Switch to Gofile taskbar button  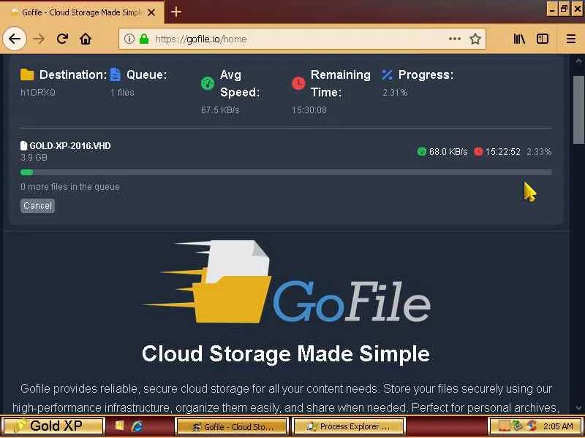tap(232, 426)
